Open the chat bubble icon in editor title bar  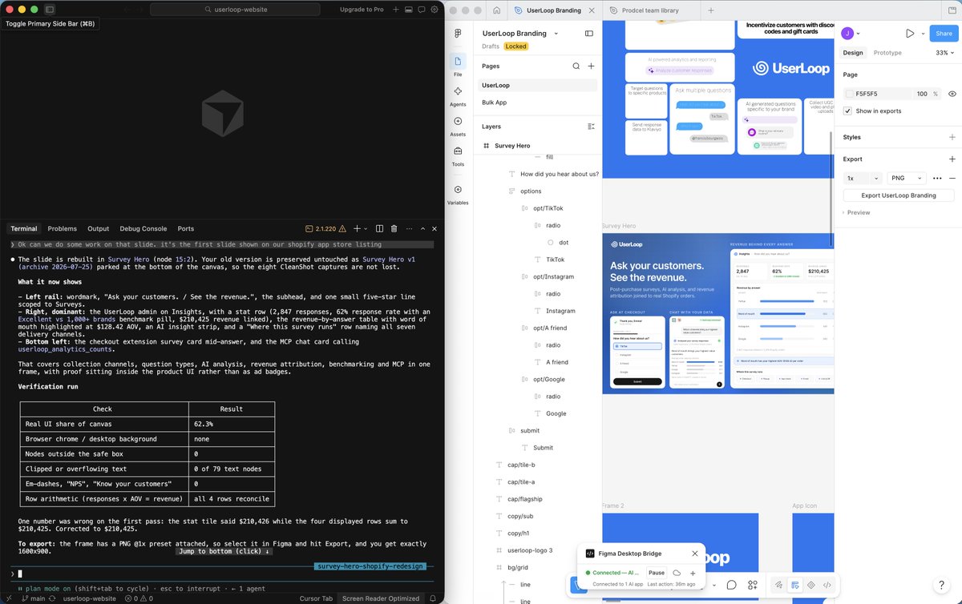tap(422, 10)
